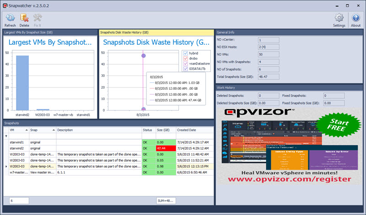Select Largest VMs By Snapshot Size panel title
The height and width of the screenshot is (215, 366).
click(x=28, y=32)
